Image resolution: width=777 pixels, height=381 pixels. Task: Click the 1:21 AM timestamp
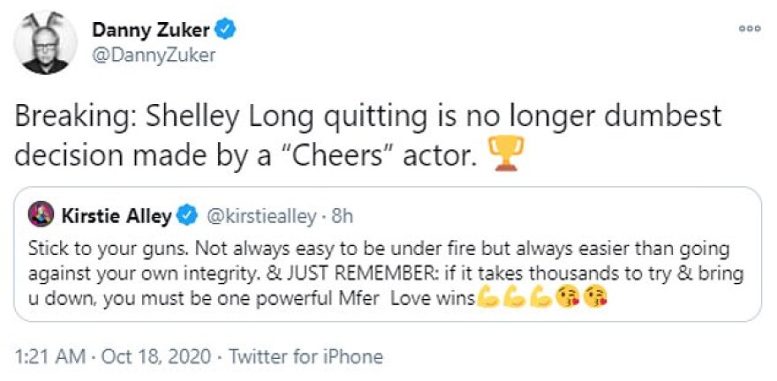pos(47,357)
